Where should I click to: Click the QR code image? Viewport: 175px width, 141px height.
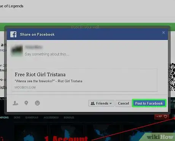(172, 77)
